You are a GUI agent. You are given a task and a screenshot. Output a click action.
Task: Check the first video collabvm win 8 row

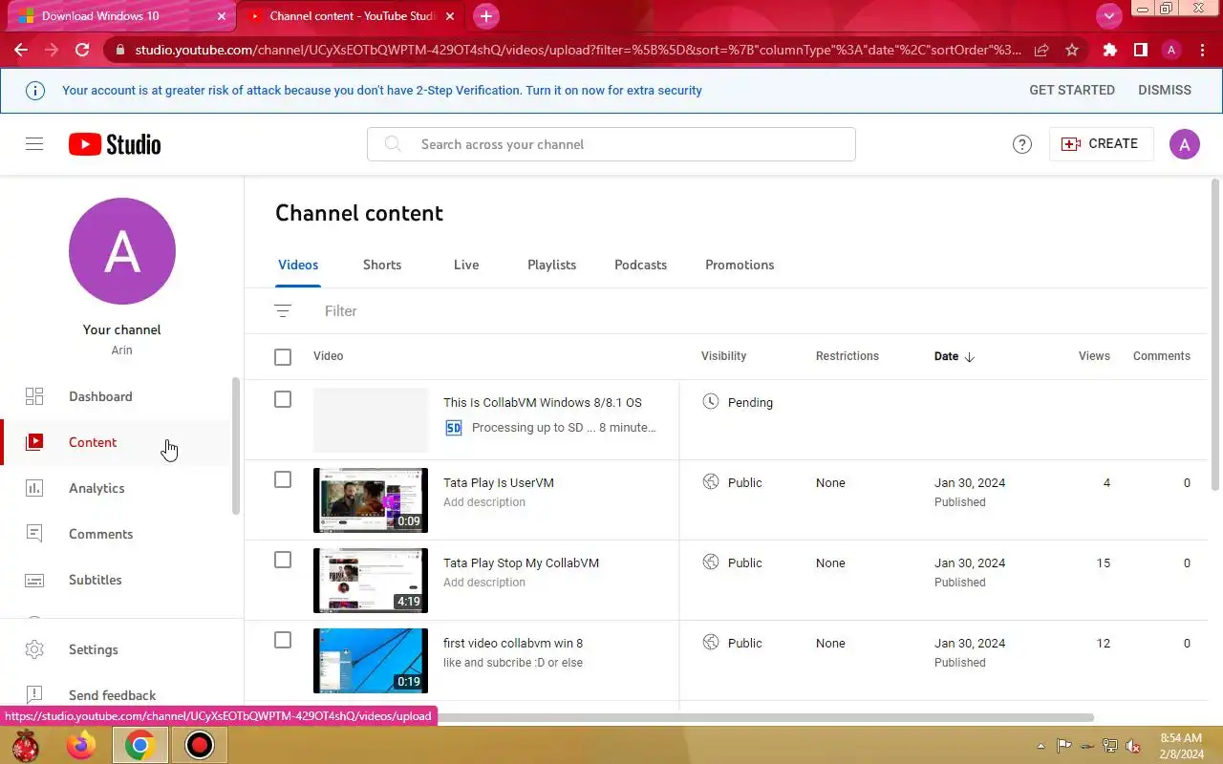point(283,640)
